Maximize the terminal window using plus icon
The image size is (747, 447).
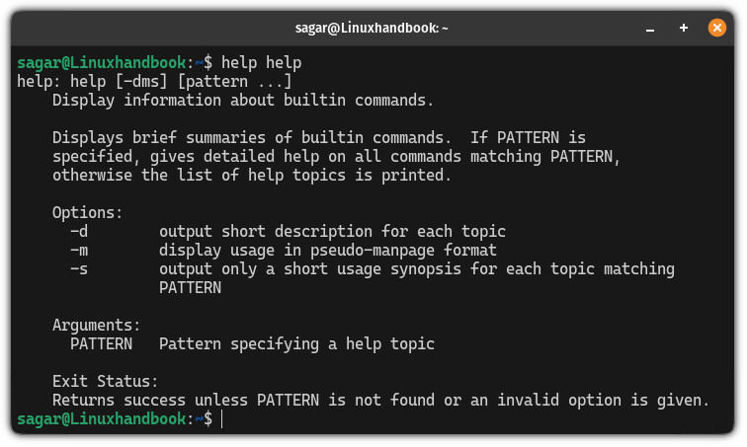click(x=685, y=29)
